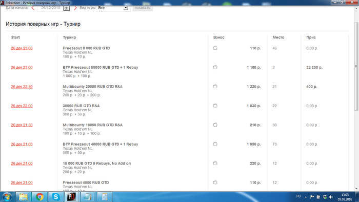The height and width of the screenshot is (202, 359).
Task: Open details icon for Freezeout 4000 RUB GTD
Action: (215, 183)
